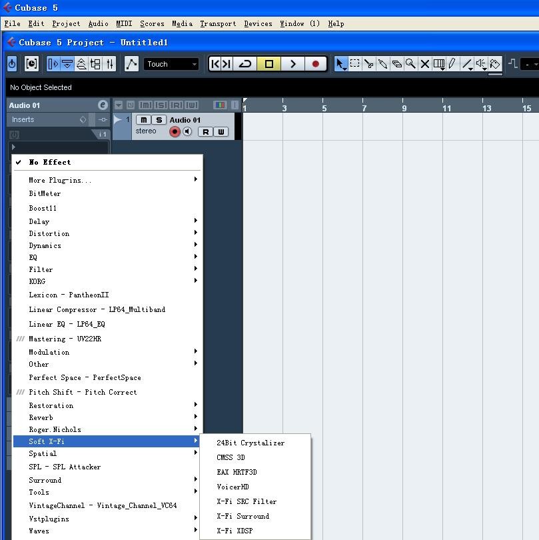This screenshot has height=540, width=539.
Task: Click the Activate Project power button
Action: (12, 64)
